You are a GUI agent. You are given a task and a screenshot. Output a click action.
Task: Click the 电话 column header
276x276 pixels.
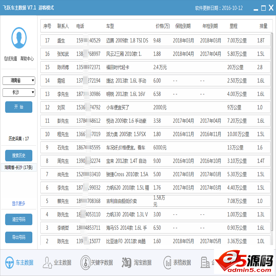[x=80, y=26]
